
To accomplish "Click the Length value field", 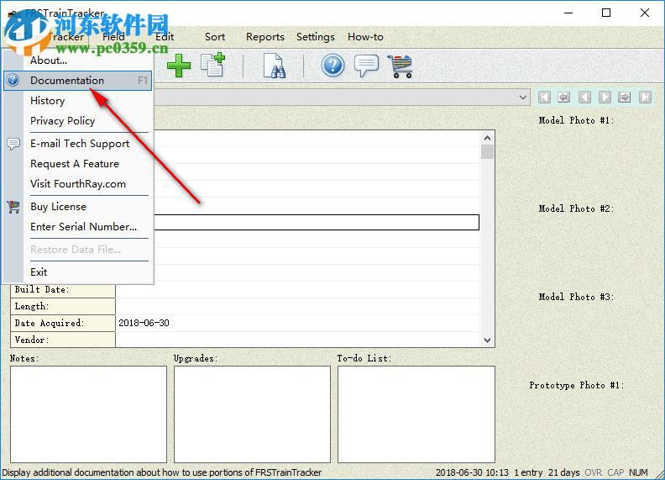I will tap(298, 307).
